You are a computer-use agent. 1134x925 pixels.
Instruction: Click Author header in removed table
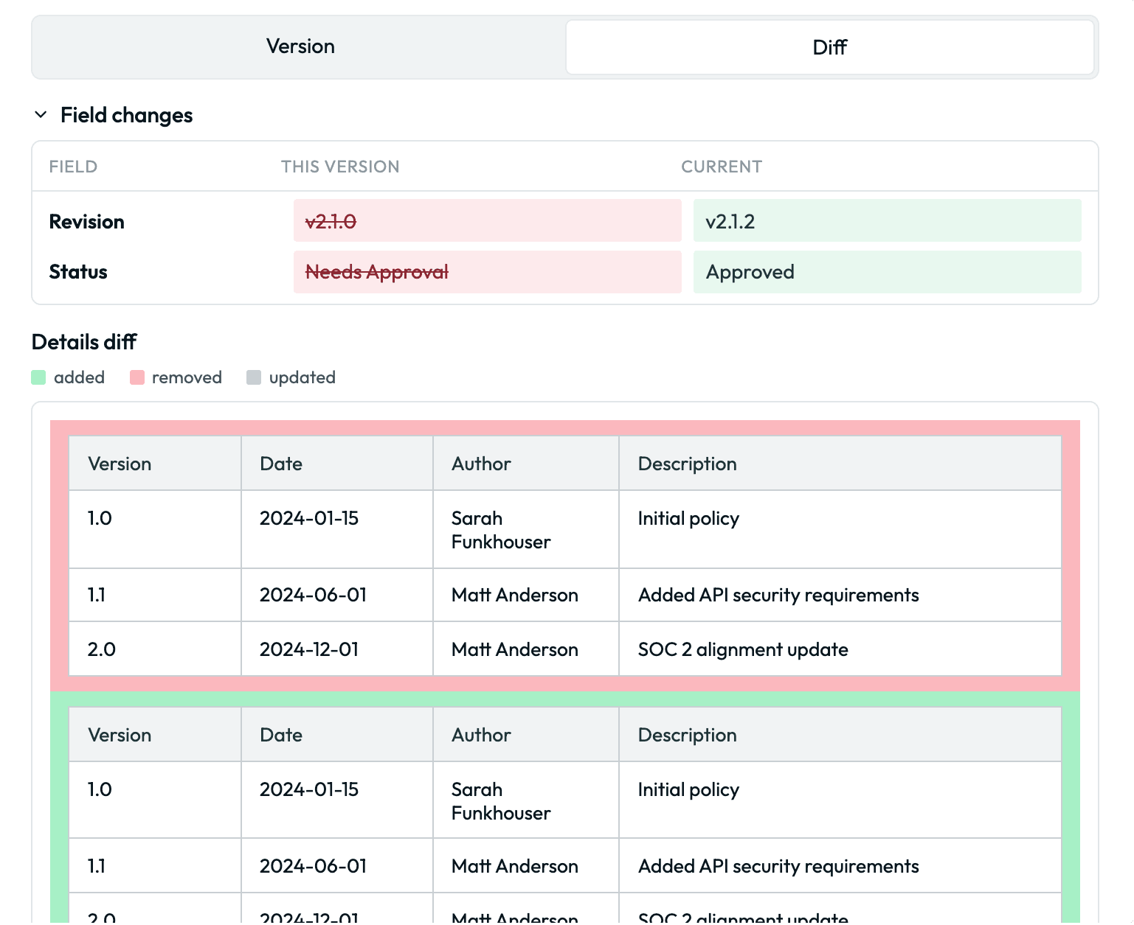(x=481, y=464)
